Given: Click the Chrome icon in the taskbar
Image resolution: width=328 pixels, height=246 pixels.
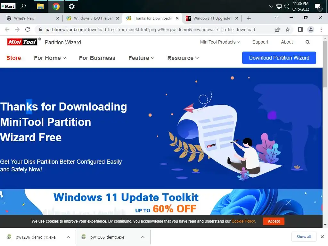Looking at the screenshot, I should 56,6.
